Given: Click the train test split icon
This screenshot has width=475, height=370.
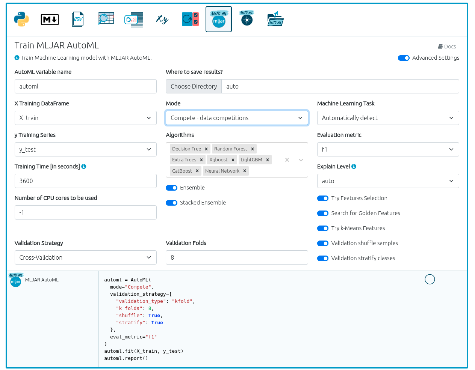Looking at the screenshot, I should click(x=191, y=19).
